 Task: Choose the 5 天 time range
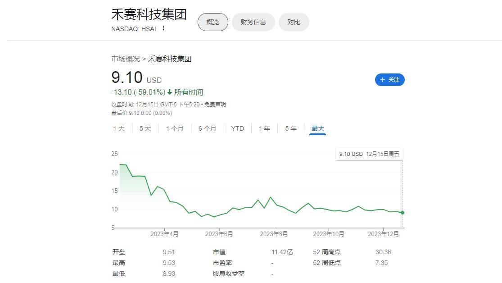145,128
